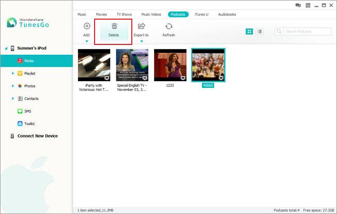Maximize the TunesGo window
Screen dimensions: 337x214
[324, 5]
